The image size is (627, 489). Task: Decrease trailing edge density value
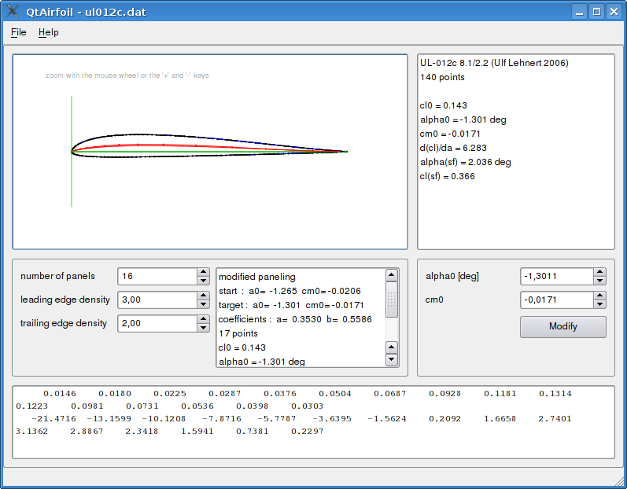pos(203,328)
